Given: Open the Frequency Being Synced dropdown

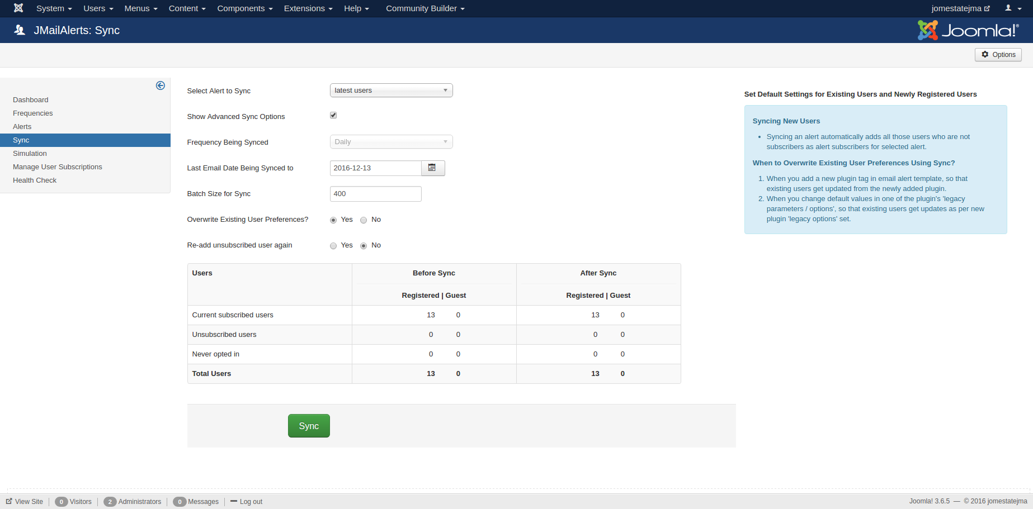Looking at the screenshot, I should click(x=391, y=142).
